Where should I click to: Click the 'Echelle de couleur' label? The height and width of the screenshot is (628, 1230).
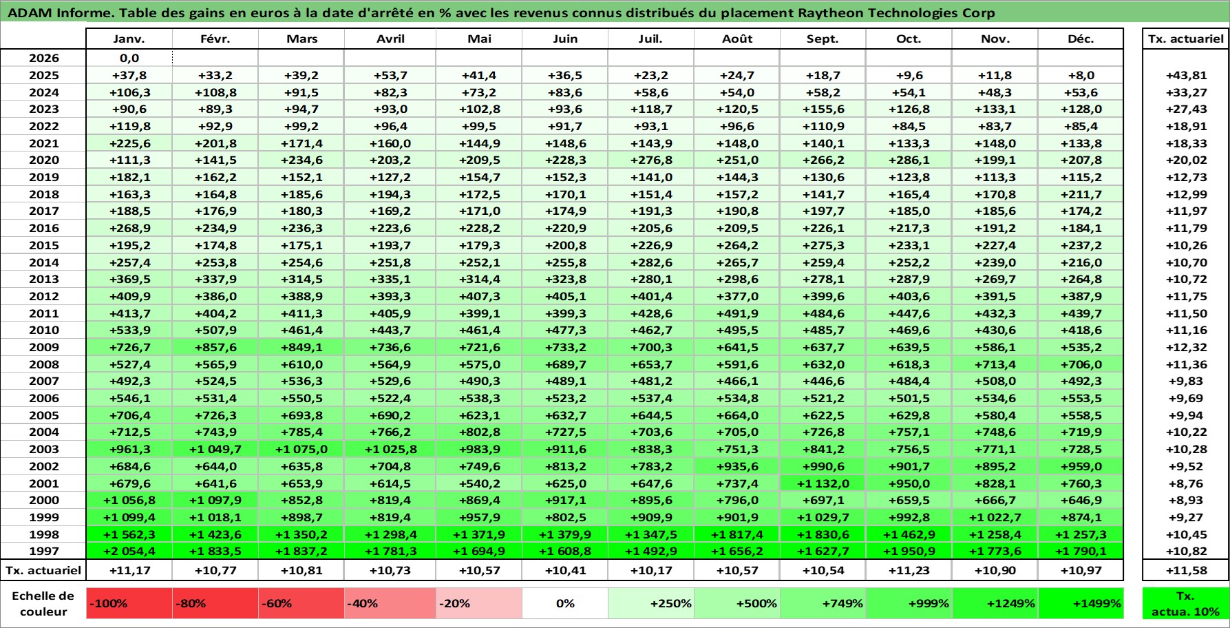(43, 603)
